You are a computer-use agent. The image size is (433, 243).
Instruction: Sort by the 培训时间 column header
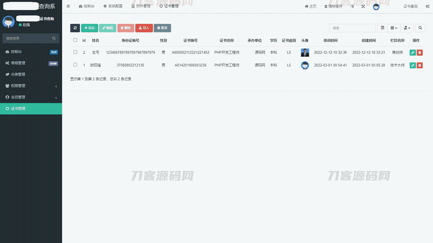[x=331, y=41]
